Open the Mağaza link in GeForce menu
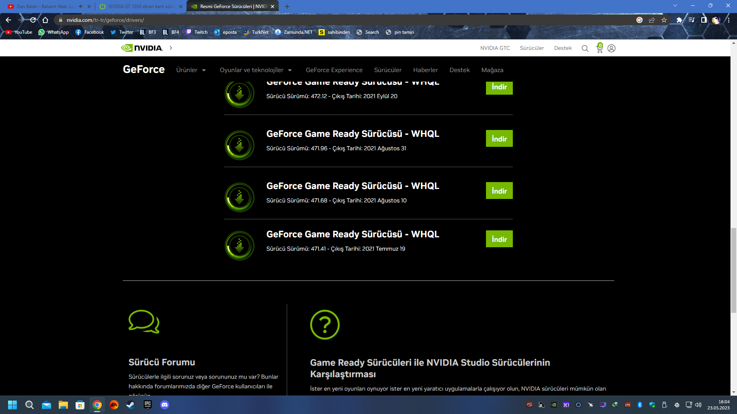The height and width of the screenshot is (414, 737). 492,70
